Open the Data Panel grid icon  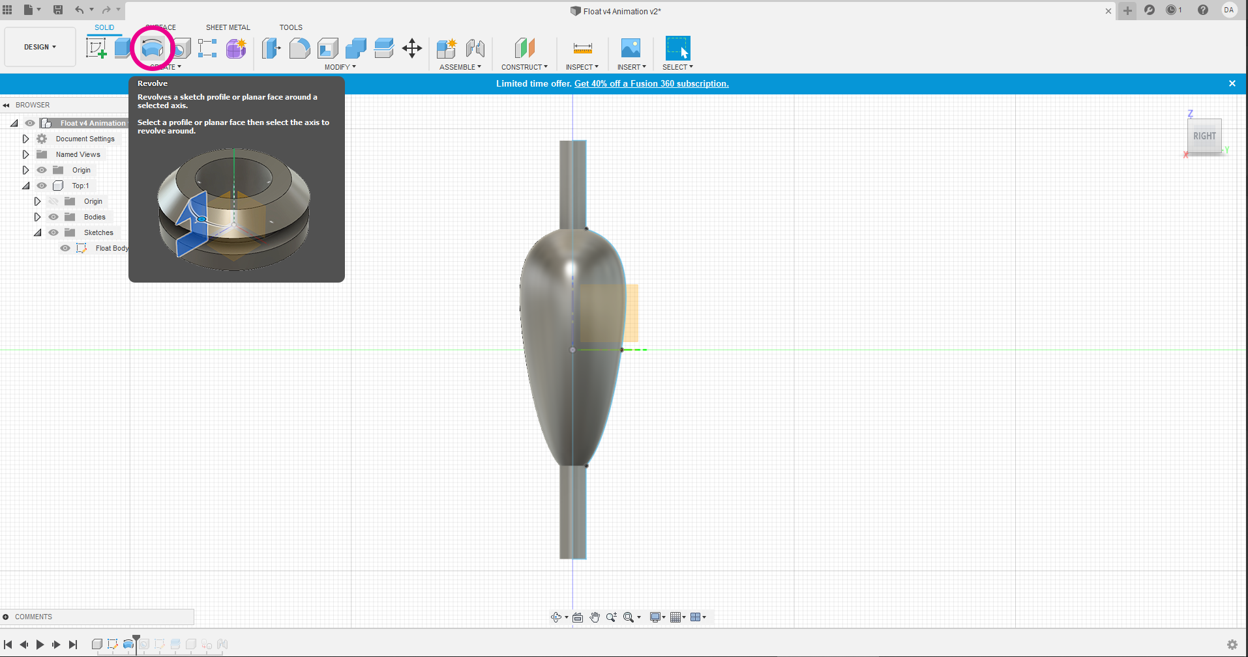8,10
